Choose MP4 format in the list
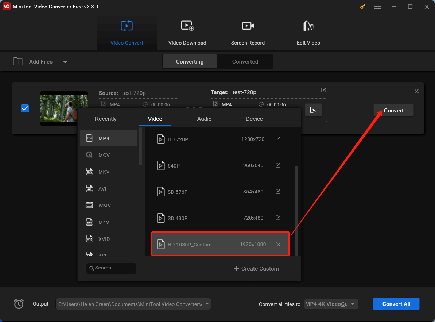This screenshot has width=435, height=322. [108, 138]
